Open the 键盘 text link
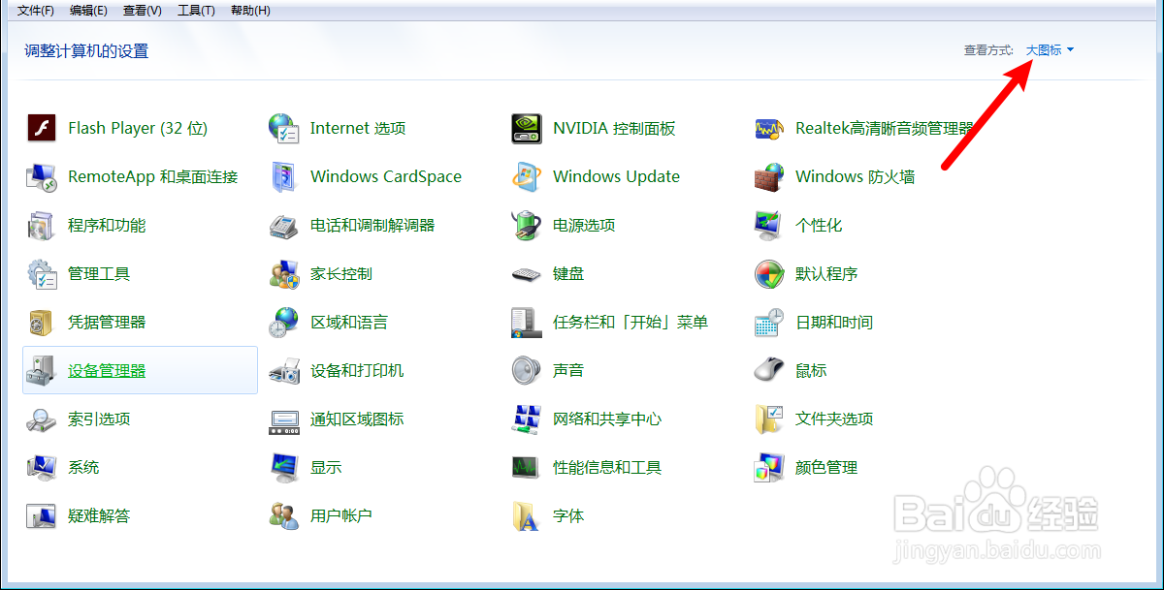 (568, 273)
